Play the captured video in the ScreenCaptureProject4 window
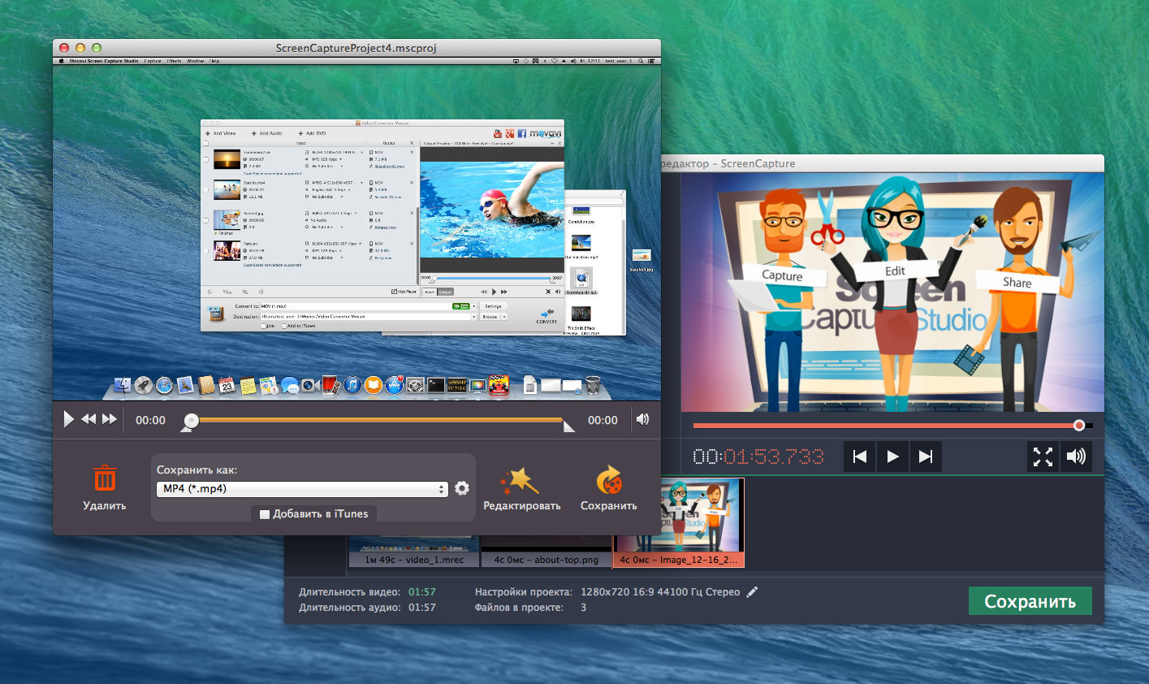 (x=68, y=420)
